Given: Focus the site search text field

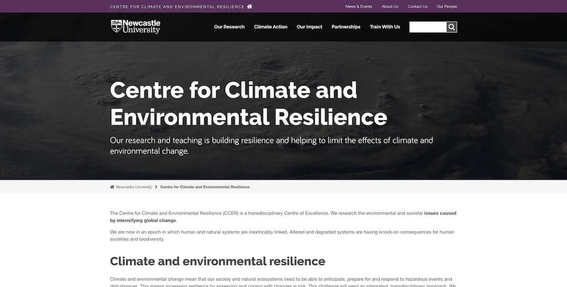Looking at the screenshot, I should [427, 27].
